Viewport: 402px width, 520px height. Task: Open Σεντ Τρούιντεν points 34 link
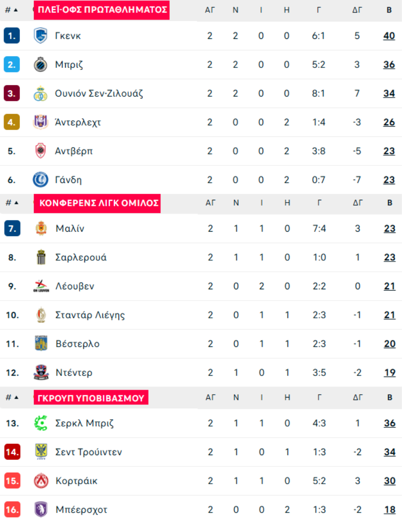[x=390, y=452]
